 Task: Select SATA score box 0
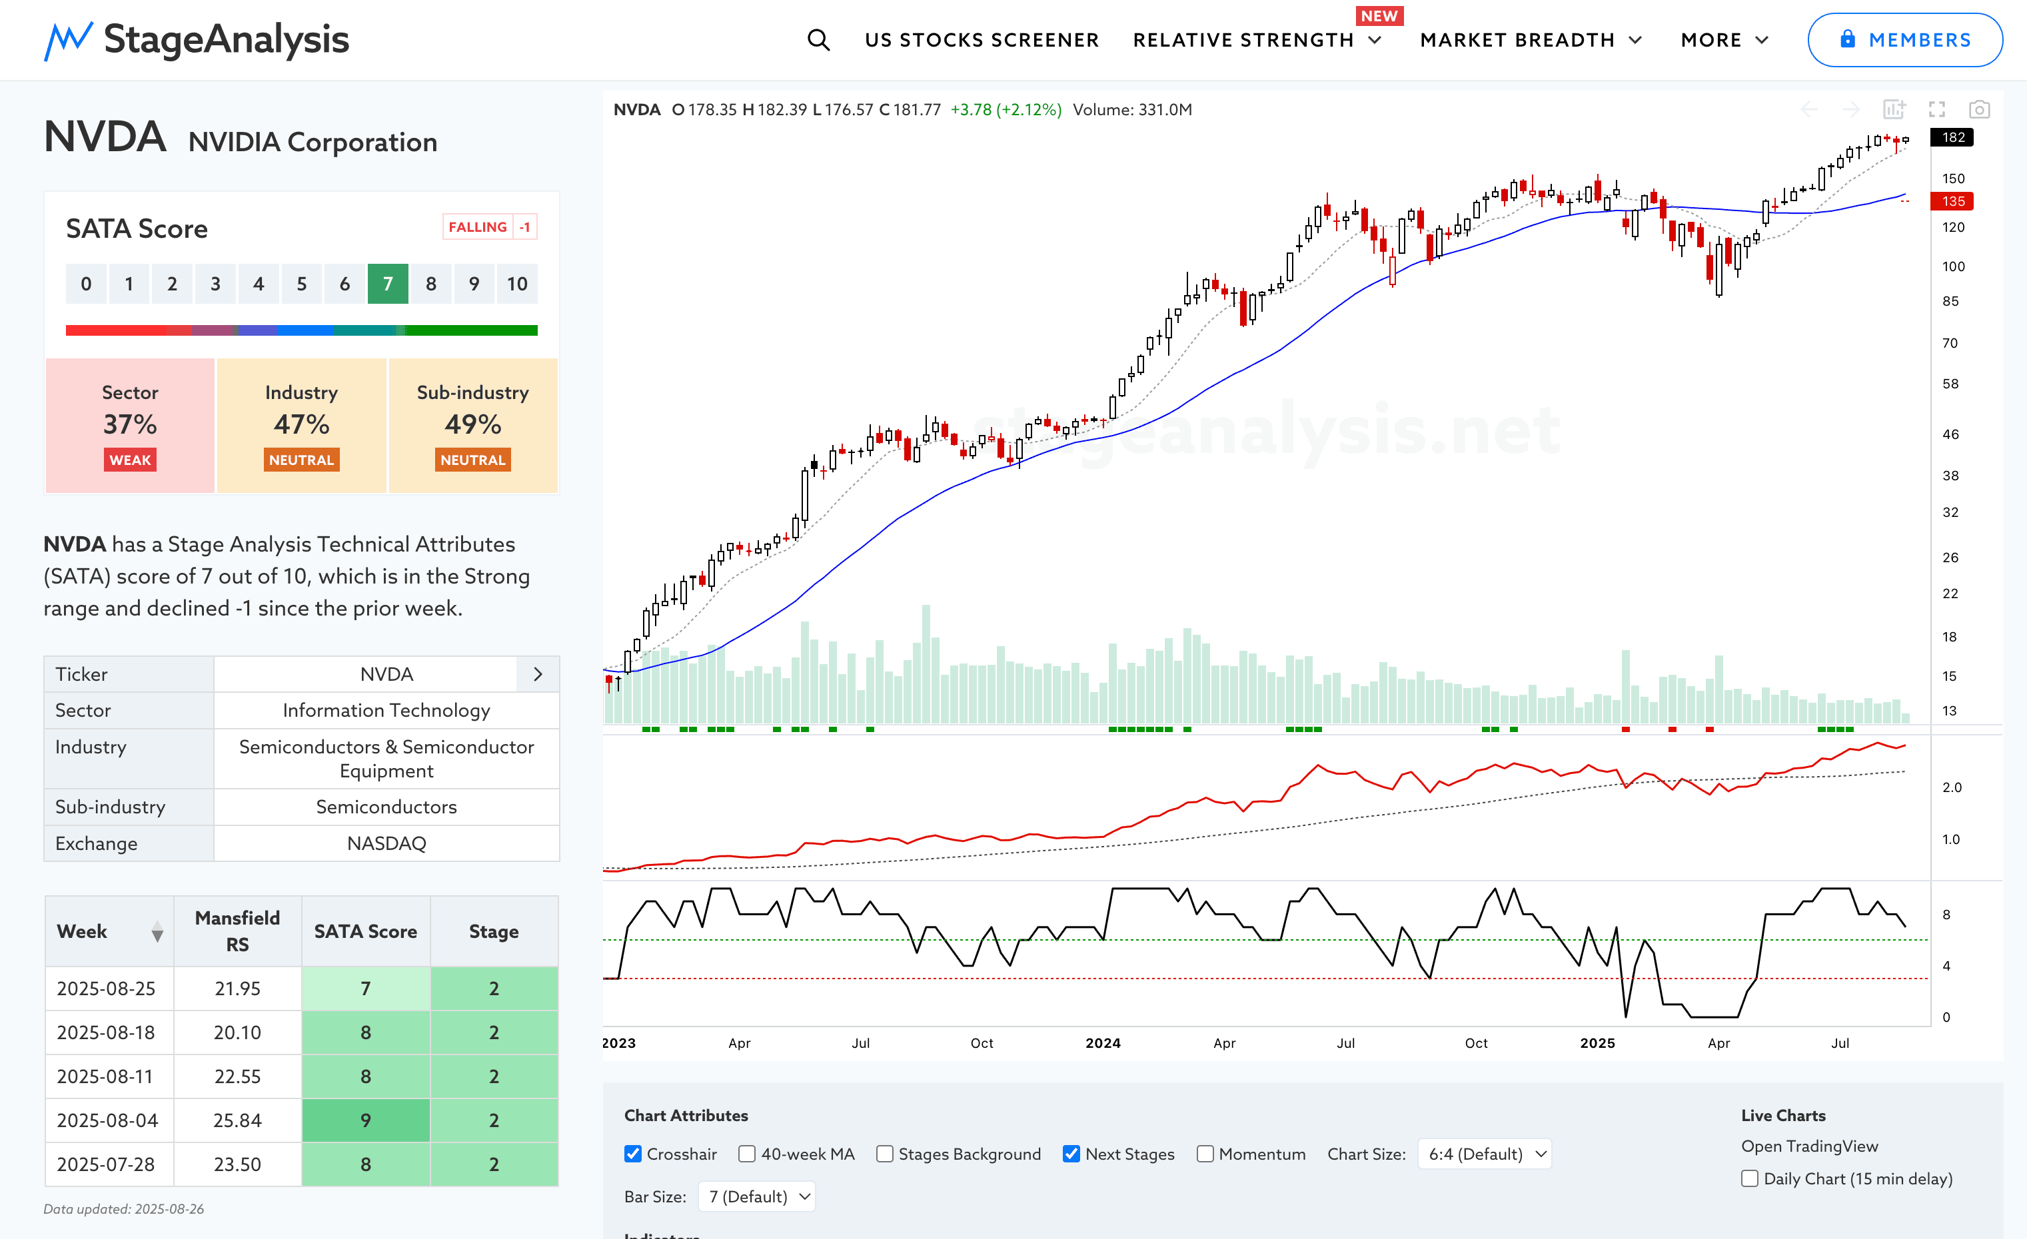(x=85, y=284)
